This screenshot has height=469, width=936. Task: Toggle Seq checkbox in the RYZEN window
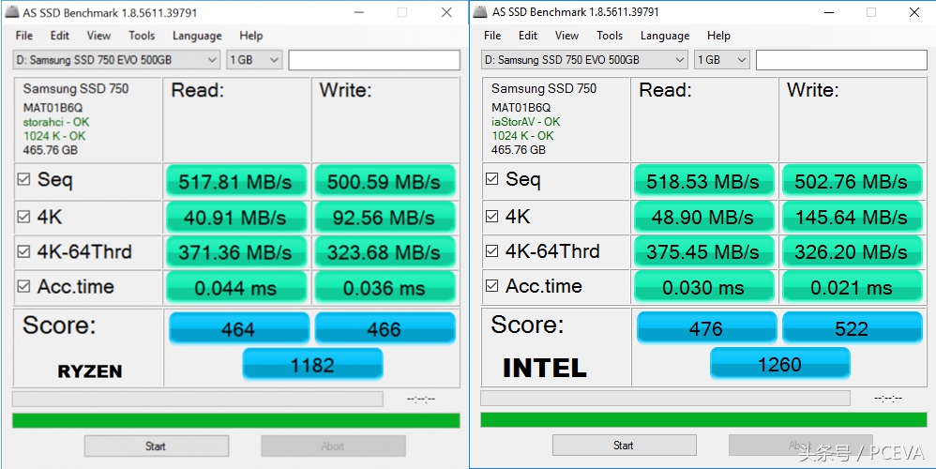(23, 179)
